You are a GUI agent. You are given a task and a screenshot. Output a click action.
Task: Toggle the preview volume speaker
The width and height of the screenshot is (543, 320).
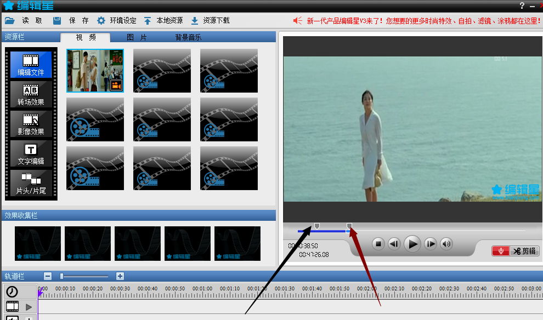(446, 244)
